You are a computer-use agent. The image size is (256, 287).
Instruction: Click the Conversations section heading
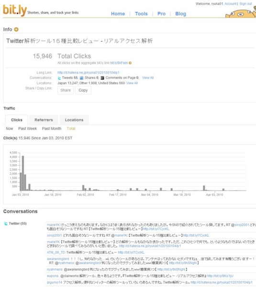[x=20, y=211]
